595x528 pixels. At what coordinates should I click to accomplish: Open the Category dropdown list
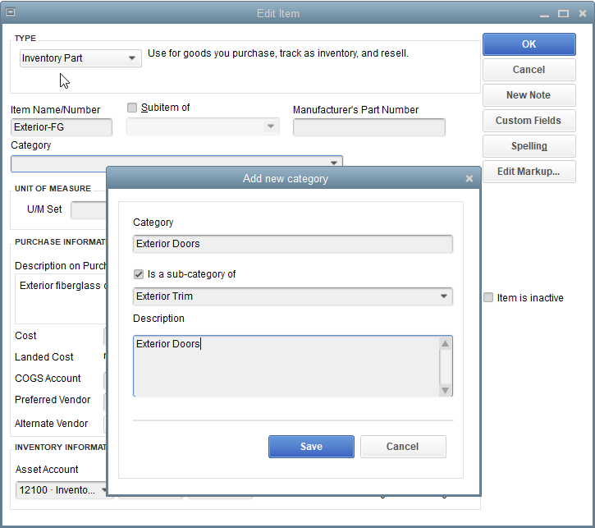coord(334,163)
